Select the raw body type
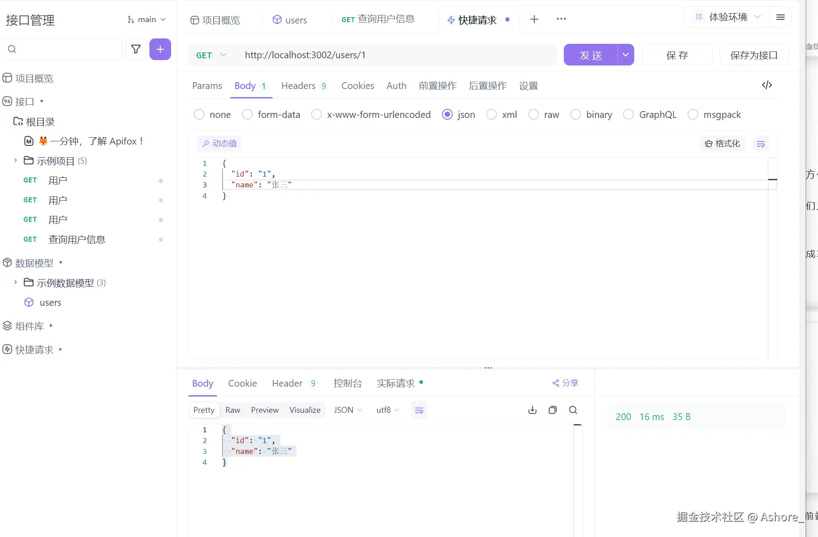 tap(534, 115)
